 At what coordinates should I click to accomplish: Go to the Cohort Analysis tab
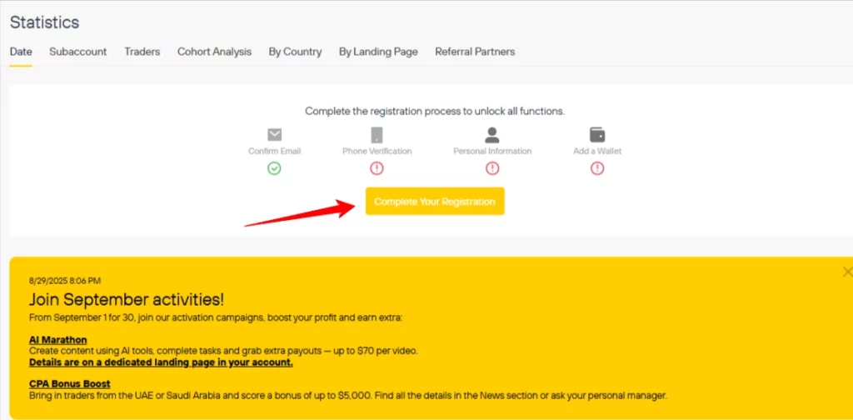point(214,52)
